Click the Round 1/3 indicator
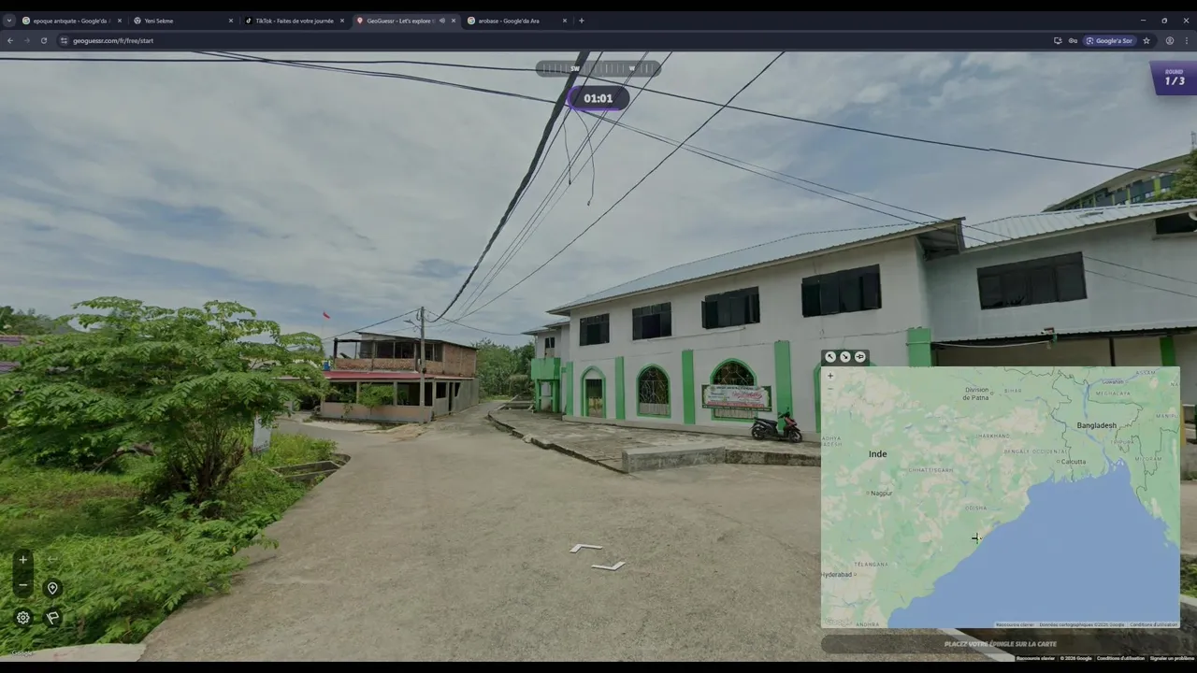Image resolution: width=1197 pixels, height=673 pixels. point(1175,78)
